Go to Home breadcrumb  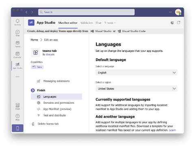pos(34,40)
